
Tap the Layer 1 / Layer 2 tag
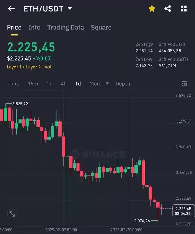pyautogui.click(x=24, y=67)
